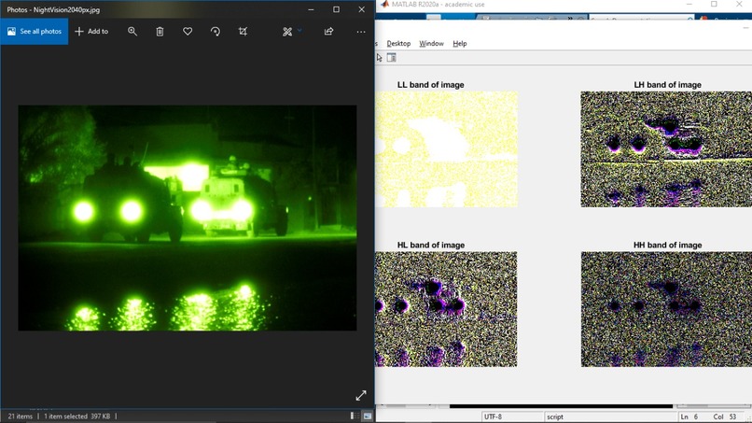Open the Add to menu in Photos
The width and height of the screenshot is (752, 423).
(91, 31)
